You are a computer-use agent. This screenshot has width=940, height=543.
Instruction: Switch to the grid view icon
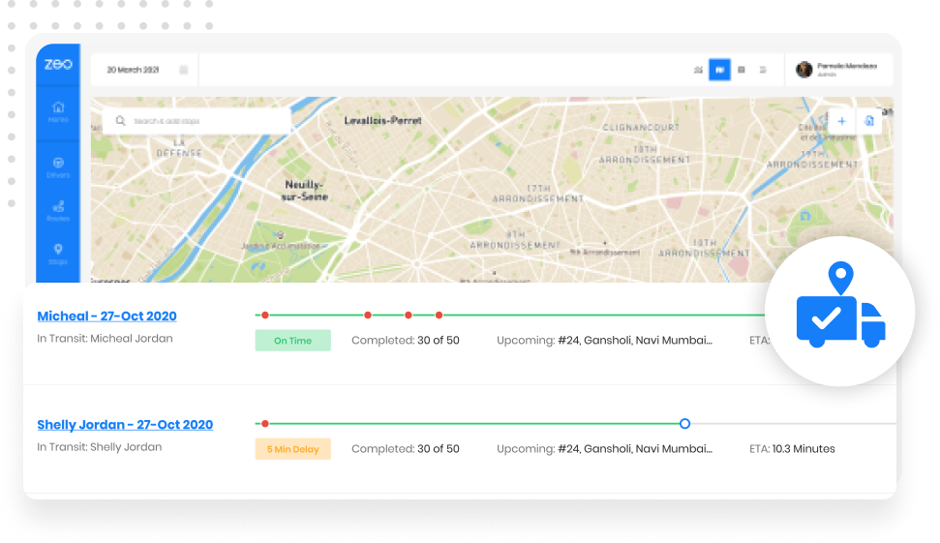742,70
